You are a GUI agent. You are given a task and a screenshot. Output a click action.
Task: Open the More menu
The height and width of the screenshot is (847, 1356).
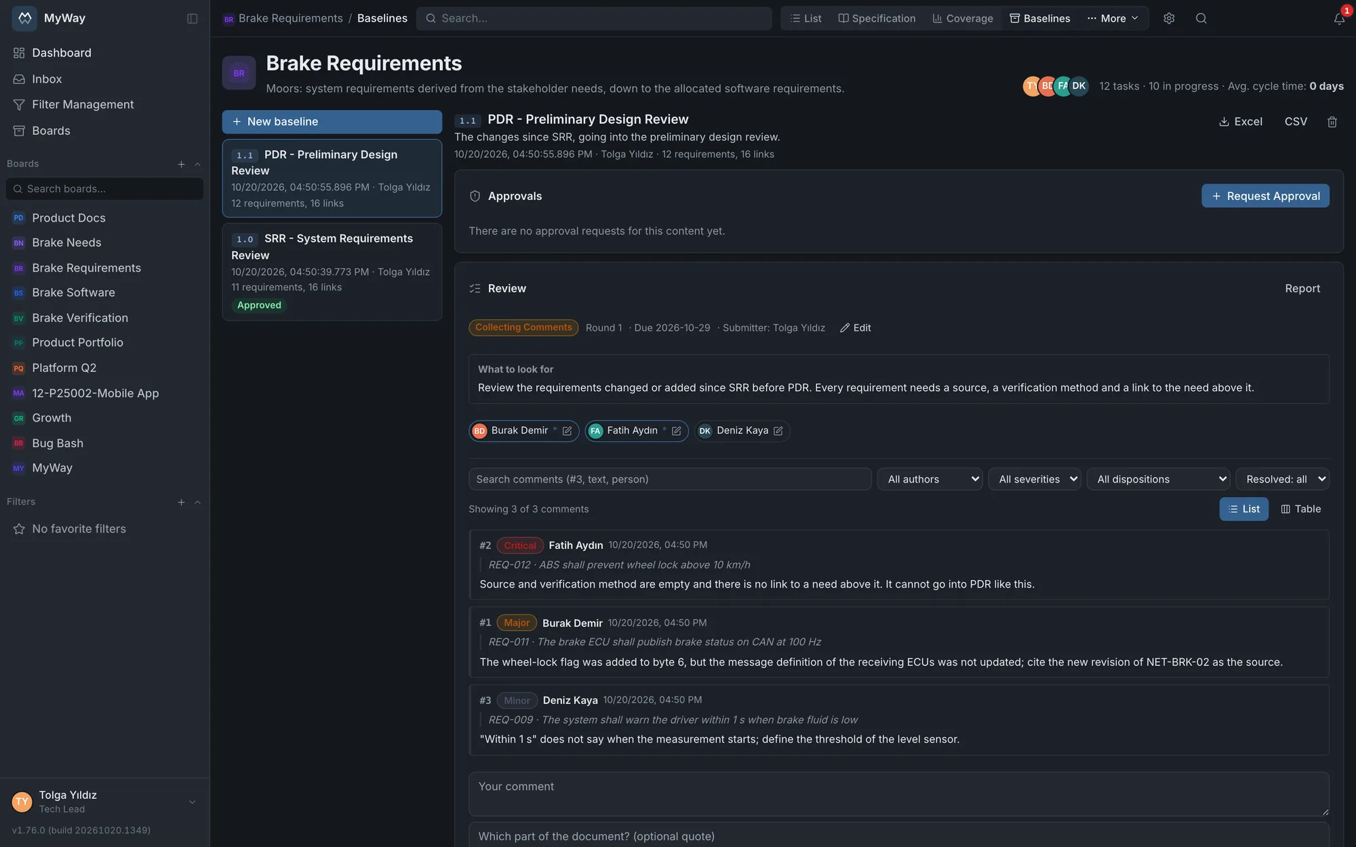1113,18
